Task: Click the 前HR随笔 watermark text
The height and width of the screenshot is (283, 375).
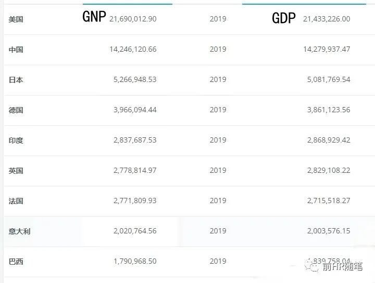Action: click(342, 267)
